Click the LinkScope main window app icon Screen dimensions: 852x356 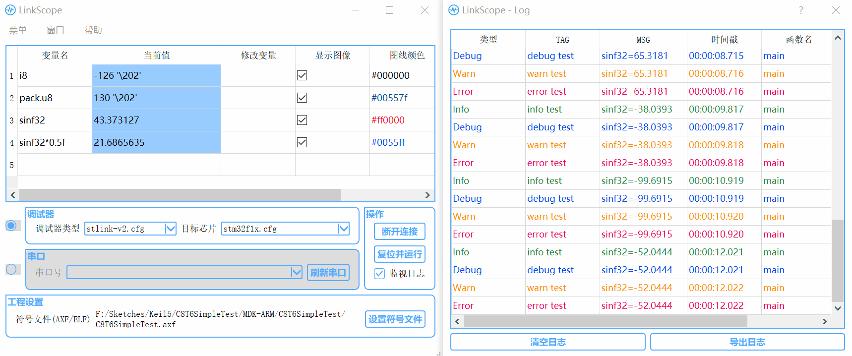click(10, 10)
